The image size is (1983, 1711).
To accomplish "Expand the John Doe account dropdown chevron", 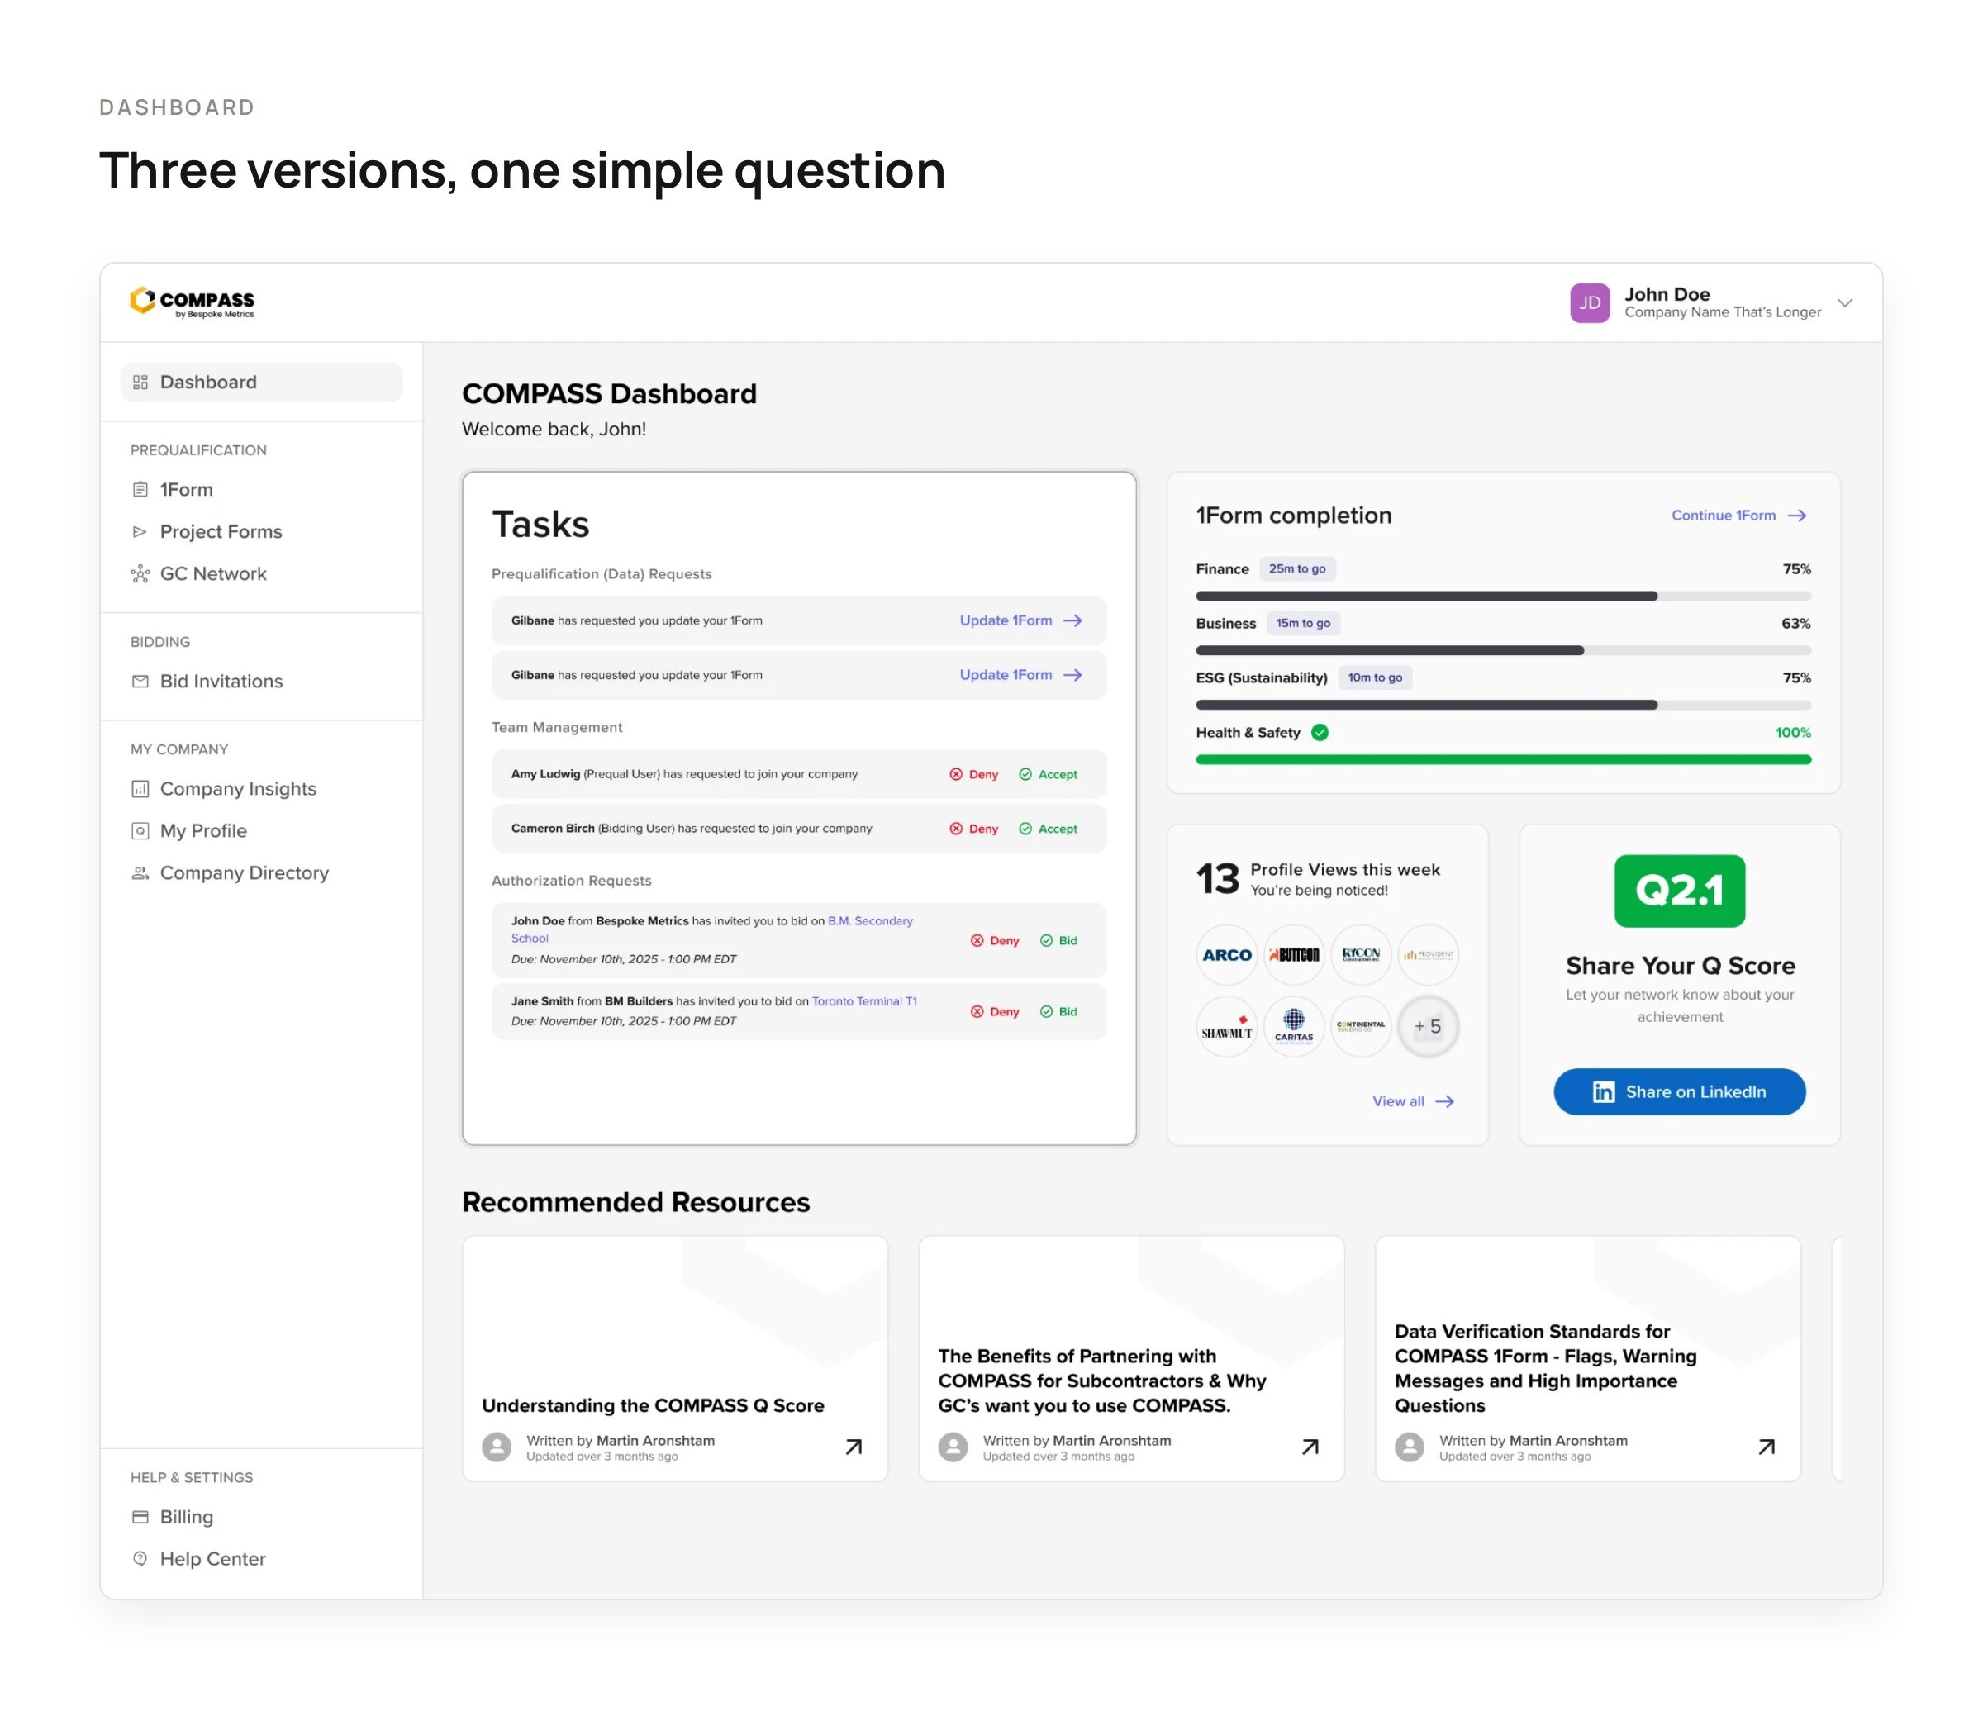I will 1844,302.
